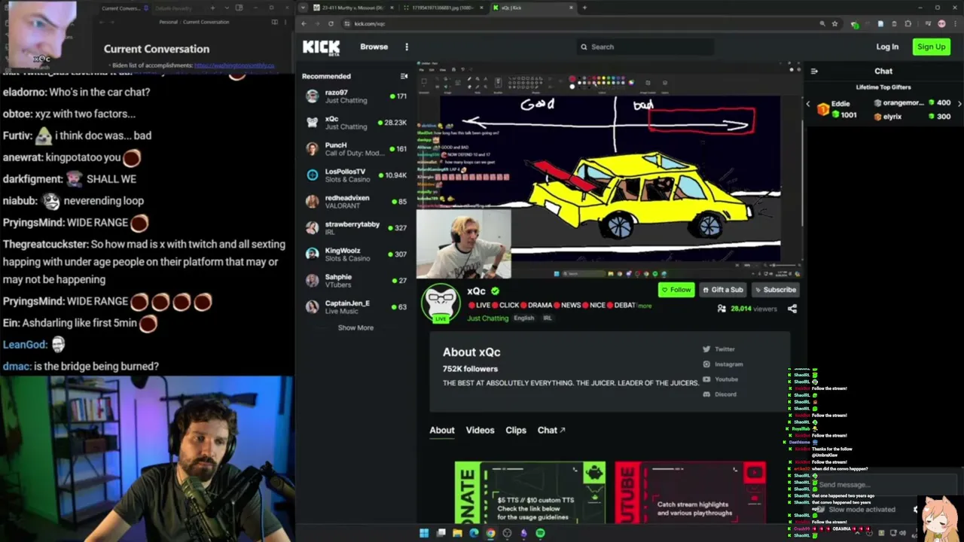Select the About tab

(442, 431)
